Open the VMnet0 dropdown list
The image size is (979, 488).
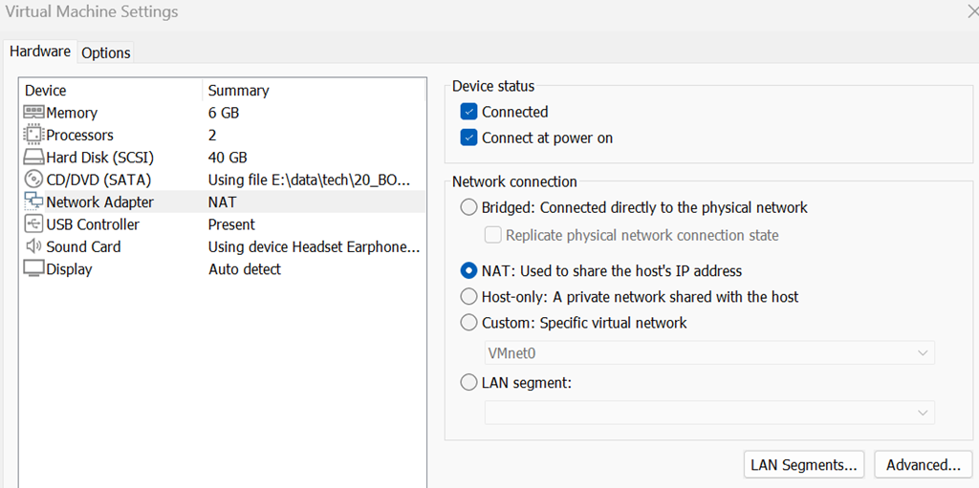coord(708,353)
